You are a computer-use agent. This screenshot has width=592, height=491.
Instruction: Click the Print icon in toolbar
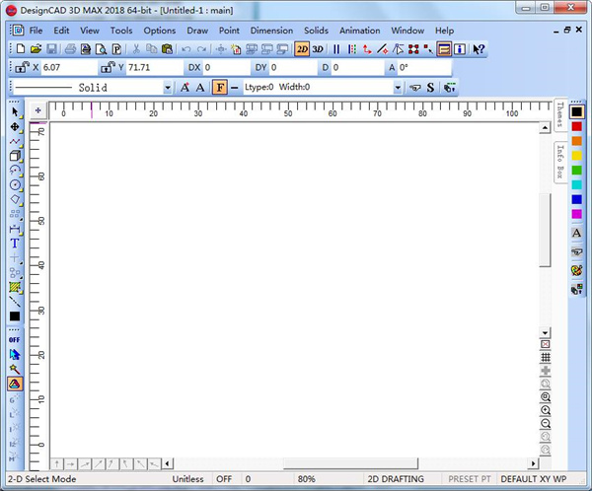[x=71, y=48]
